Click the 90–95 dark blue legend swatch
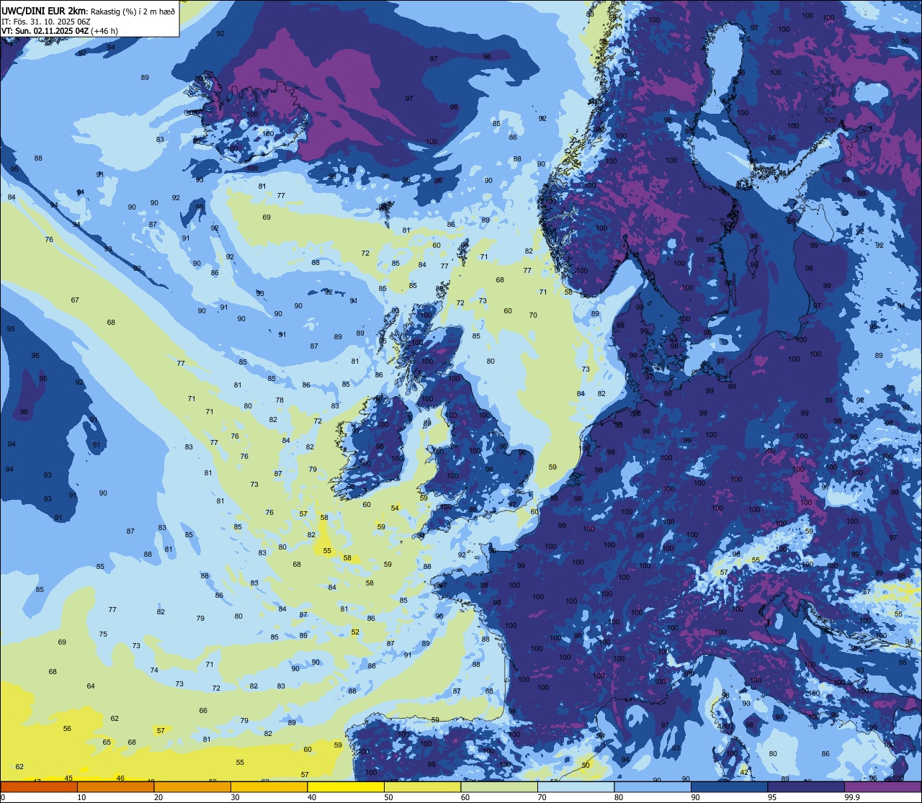Viewport: 922px width, 803px height. click(x=729, y=786)
